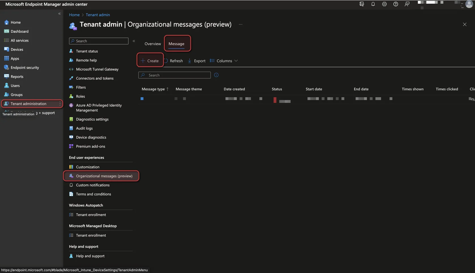The height and width of the screenshot is (273, 475).
Task: Click the info icon beside search
Action: tap(216, 75)
